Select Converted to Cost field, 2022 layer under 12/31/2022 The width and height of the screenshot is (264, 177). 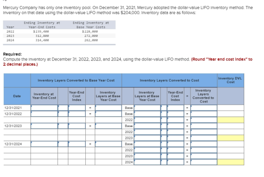pos(204,120)
